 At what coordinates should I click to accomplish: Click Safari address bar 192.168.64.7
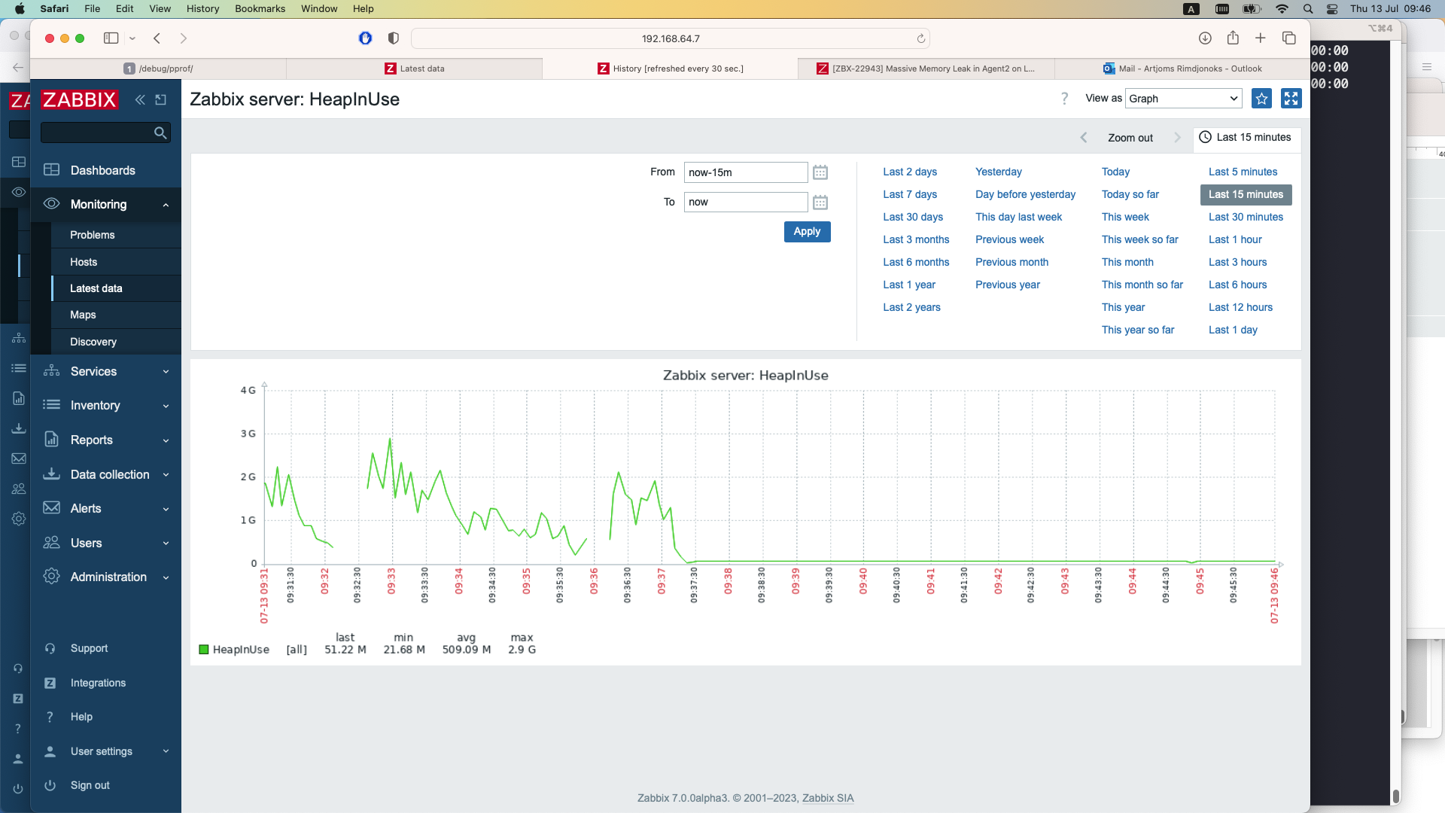point(670,38)
